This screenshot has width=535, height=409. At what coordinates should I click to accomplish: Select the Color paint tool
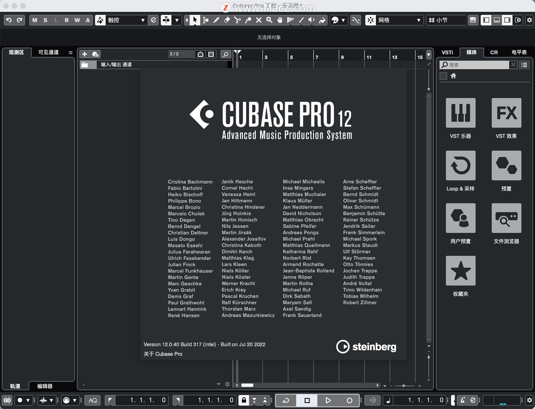tap(322, 20)
